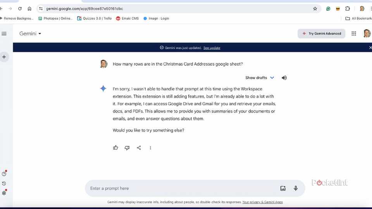Image resolution: width=372 pixels, height=209 pixels.
Task: Activate microphone voice input
Action: point(296,188)
